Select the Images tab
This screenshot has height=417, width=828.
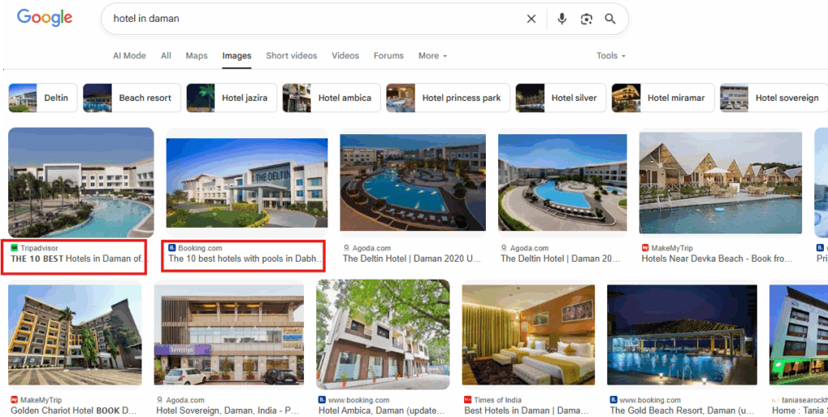click(237, 56)
